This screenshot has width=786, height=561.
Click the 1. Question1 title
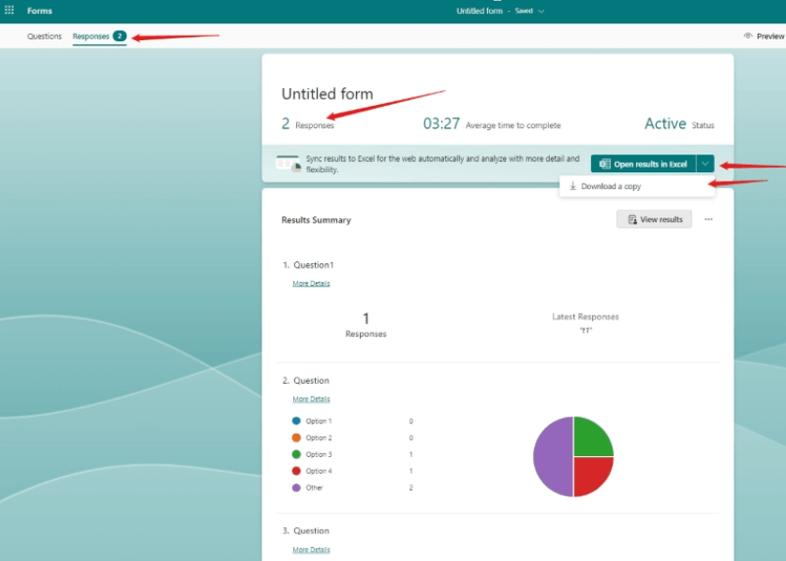(x=308, y=265)
